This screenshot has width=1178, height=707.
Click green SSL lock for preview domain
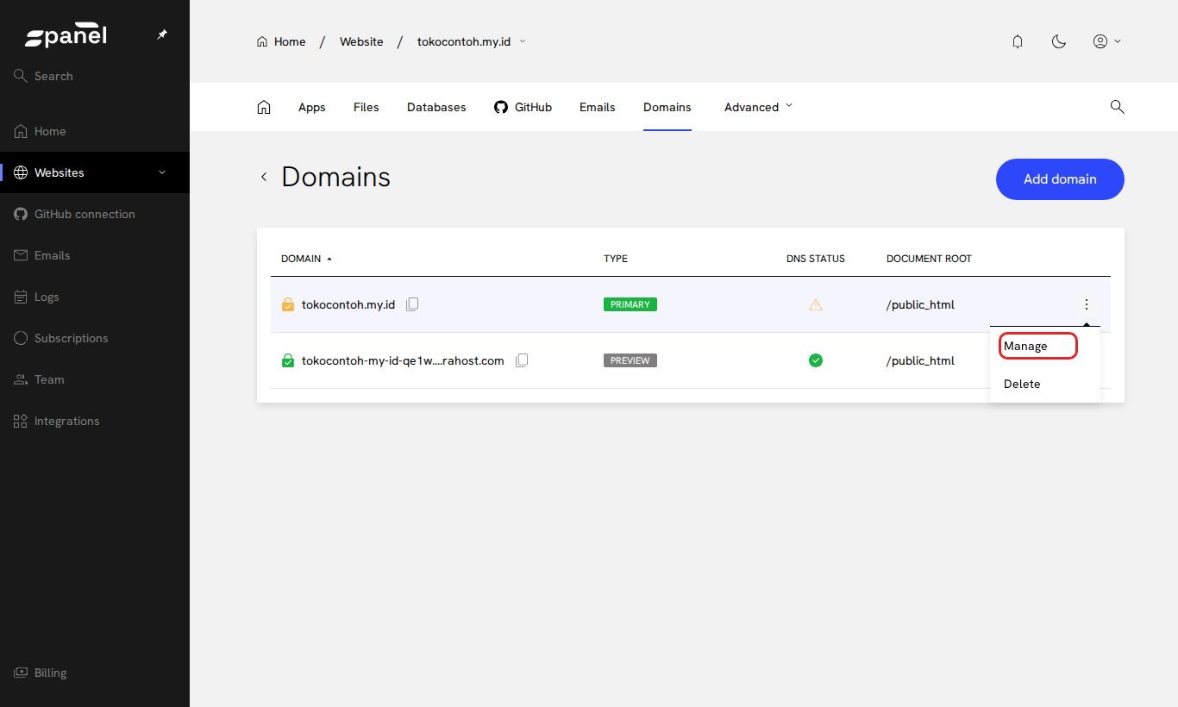[x=288, y=360]
